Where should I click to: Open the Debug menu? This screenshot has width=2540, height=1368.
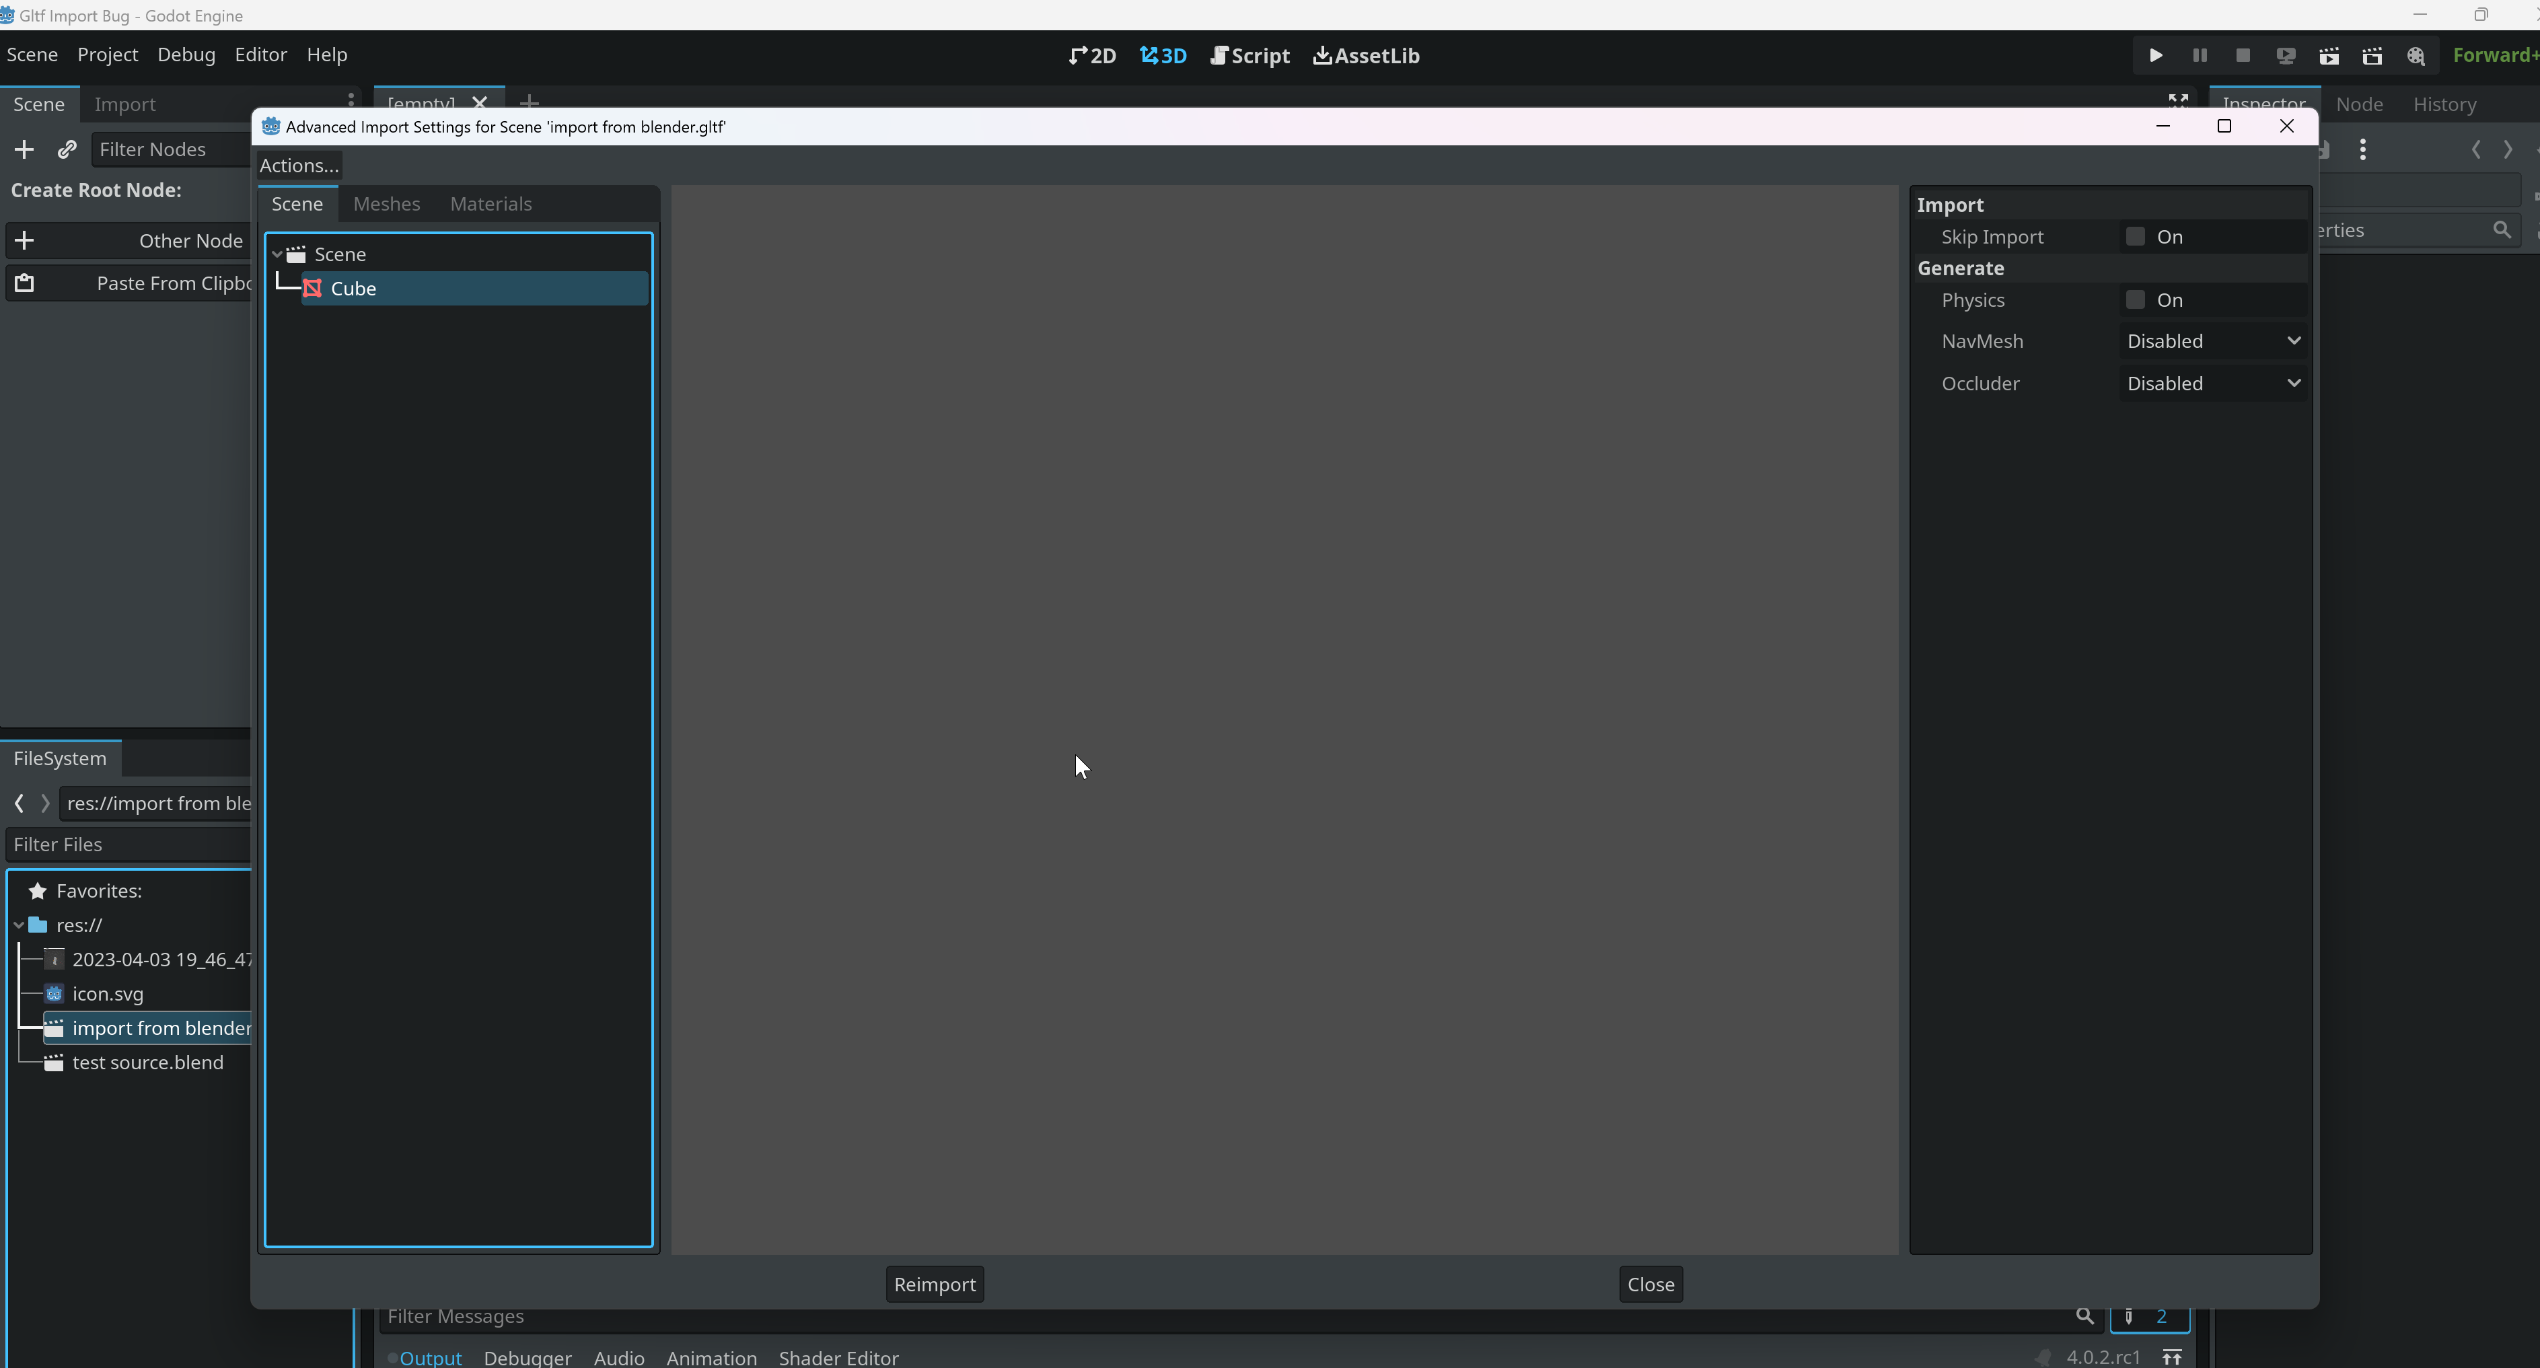(186, 55)
